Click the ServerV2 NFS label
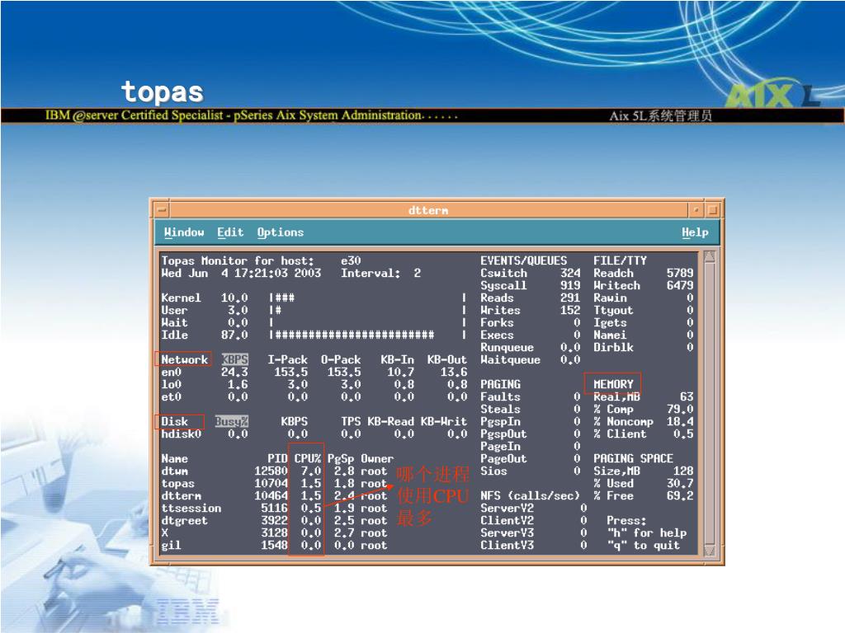This screenshot has height=633, width=845. [x=507, y=508]
